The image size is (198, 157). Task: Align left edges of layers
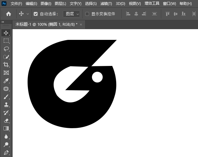coord(128,14)
